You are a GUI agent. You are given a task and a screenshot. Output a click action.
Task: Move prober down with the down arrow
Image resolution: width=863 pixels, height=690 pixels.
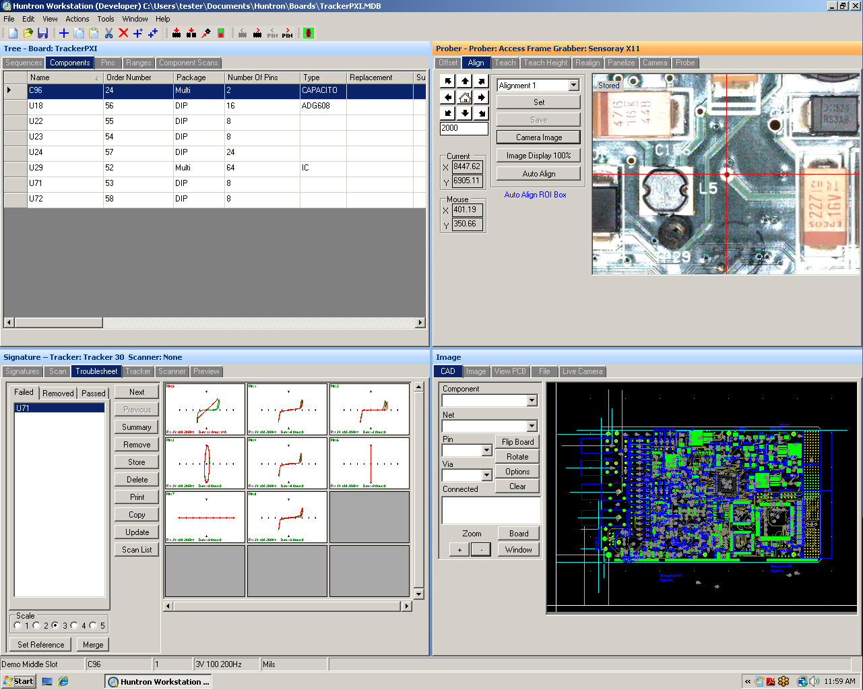pos(465,113)
